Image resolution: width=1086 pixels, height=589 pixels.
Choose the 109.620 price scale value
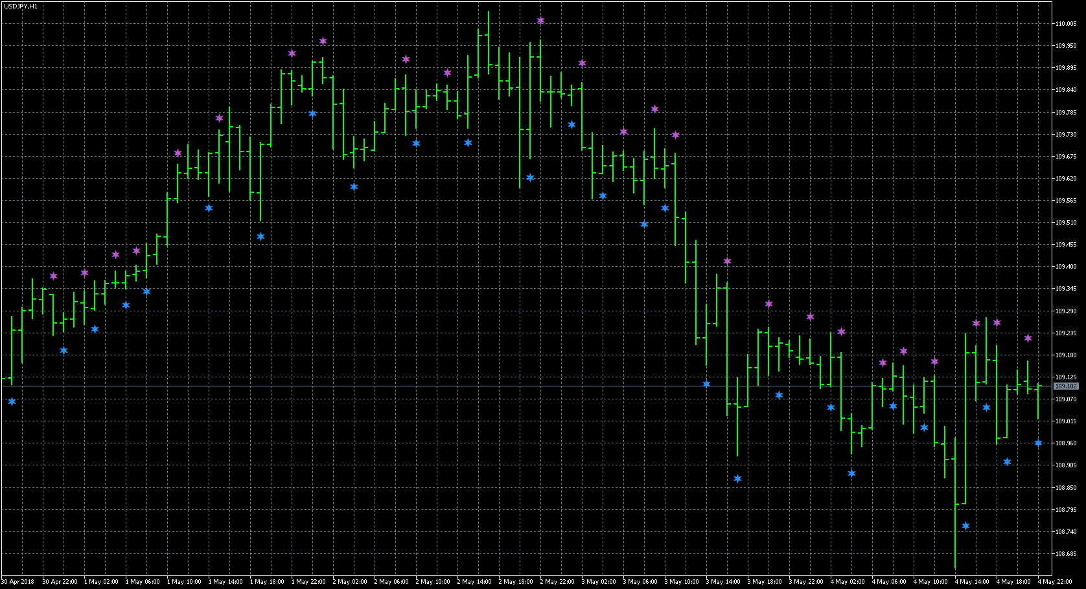(1066, 179)
